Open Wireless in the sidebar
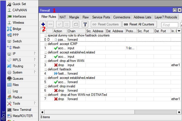The width and height of the screenshot is (182, 121). coord(22,23)
